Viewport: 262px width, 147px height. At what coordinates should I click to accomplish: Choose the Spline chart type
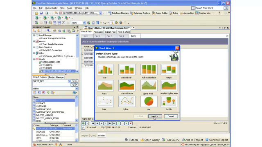pyautogui.click(x=126, y=101)
